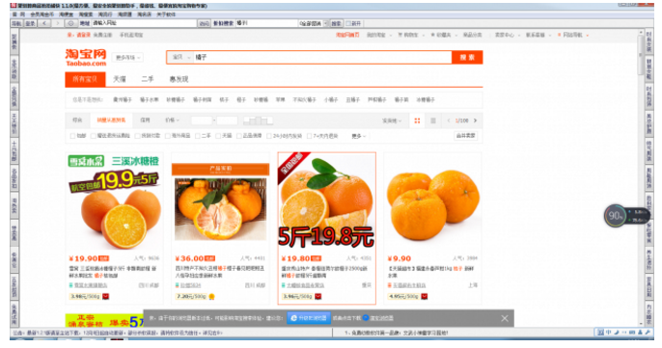Check the 二手 second-hand filter checkbox
Image resolution: width=662 pixels, height=348 pixels.
[x=198, y=136]
